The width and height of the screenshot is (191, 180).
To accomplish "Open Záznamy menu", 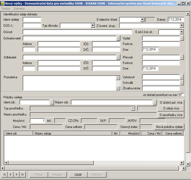I will click(x=19, y=8).
